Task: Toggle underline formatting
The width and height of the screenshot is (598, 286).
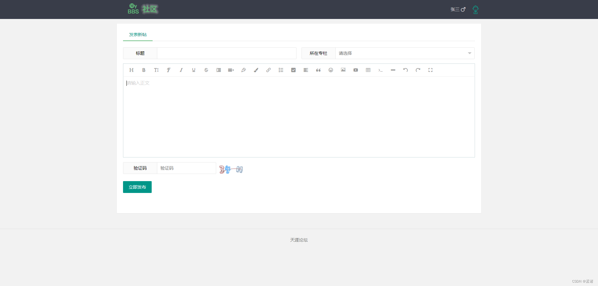Action: (194, 70)
